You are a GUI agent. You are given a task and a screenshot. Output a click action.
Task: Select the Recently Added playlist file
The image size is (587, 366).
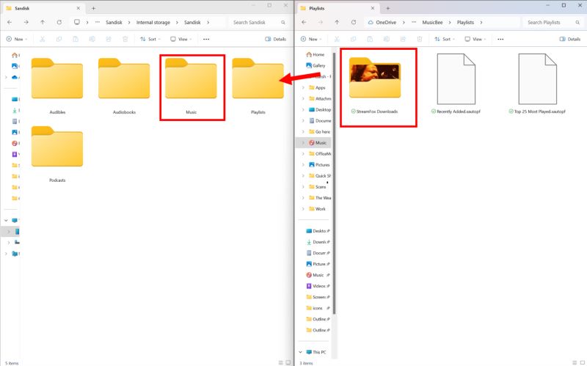(456, 84)
